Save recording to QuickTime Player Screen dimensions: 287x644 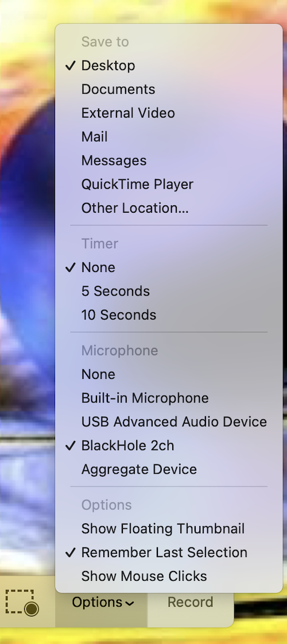click(169, 185)
